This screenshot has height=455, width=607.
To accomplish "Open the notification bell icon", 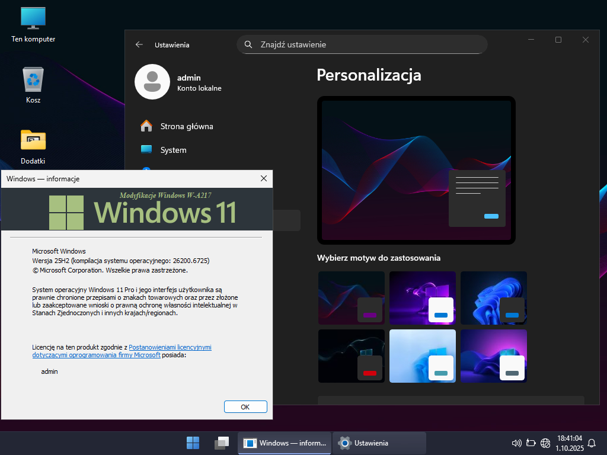I will pos(591,443).
